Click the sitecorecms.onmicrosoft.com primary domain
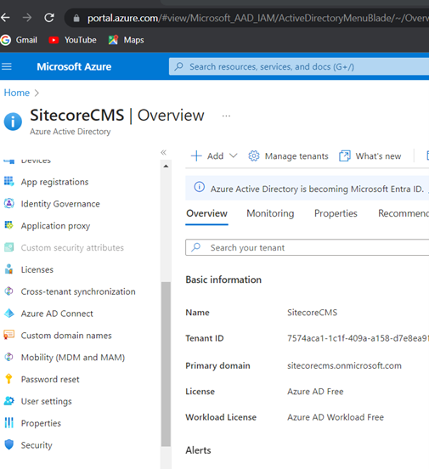Image resolution: width=429 pixels, height=469 pixels. pyautogui.click(x=344, y=365)
